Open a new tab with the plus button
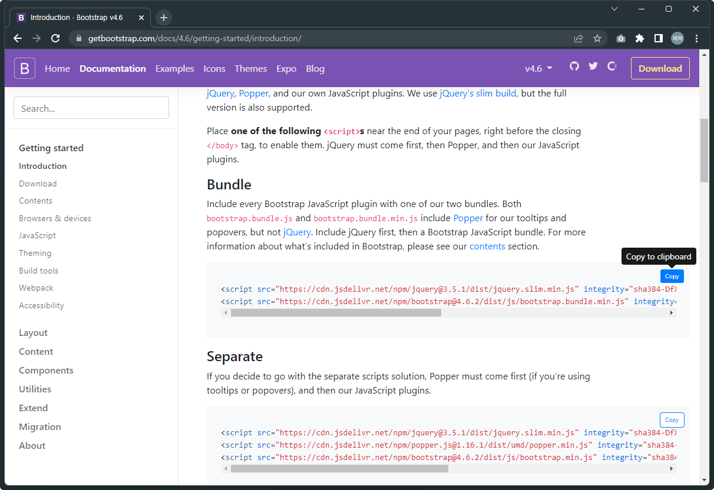This screenshot has height=490, width=714. click(x=164, y=18)
